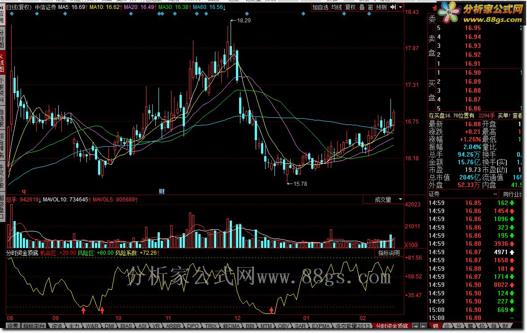The width and height of the screenshot is (527, 333).
Task: Select the 主力 main force indicator tab
Action: 74,326
